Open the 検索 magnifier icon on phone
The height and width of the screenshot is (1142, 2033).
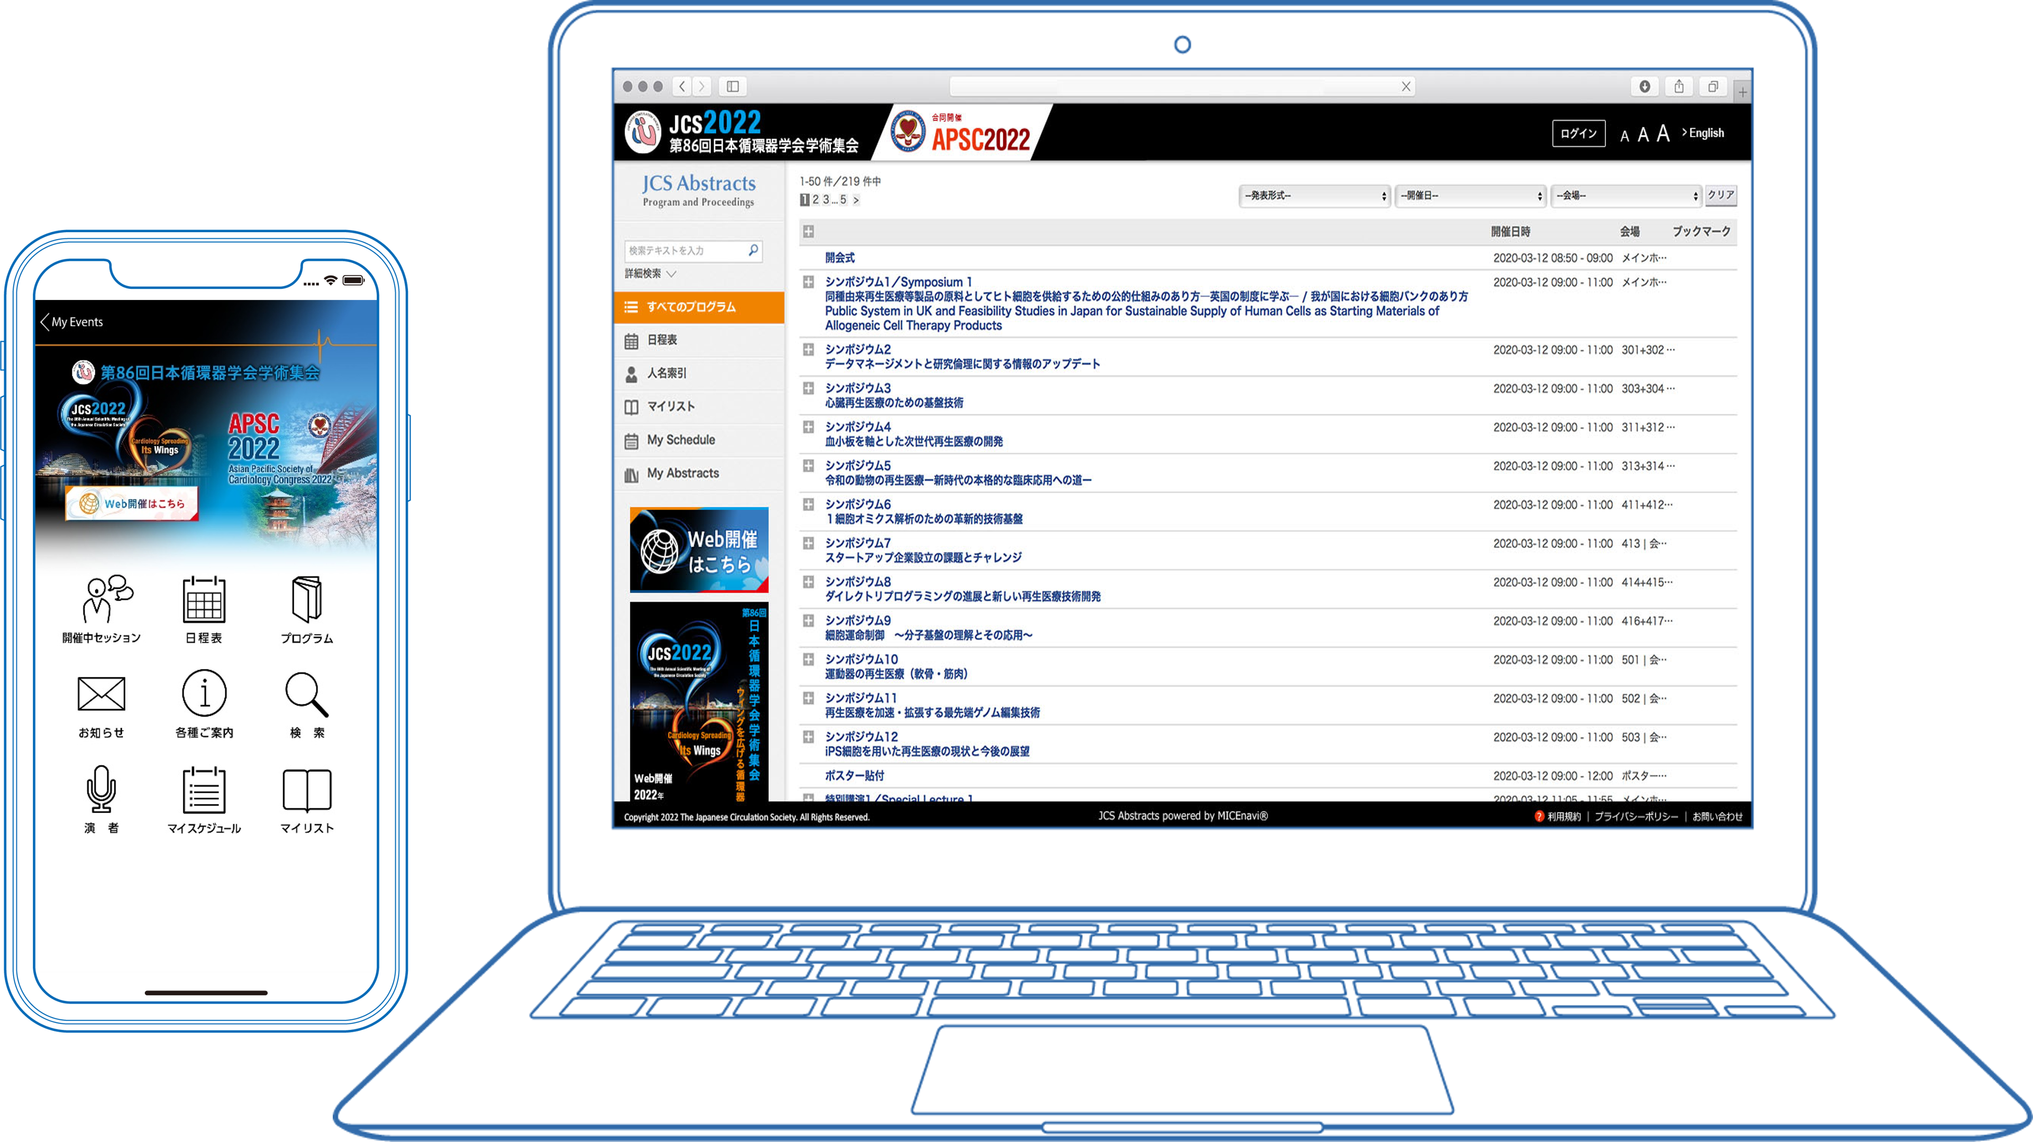click(307, 704)
